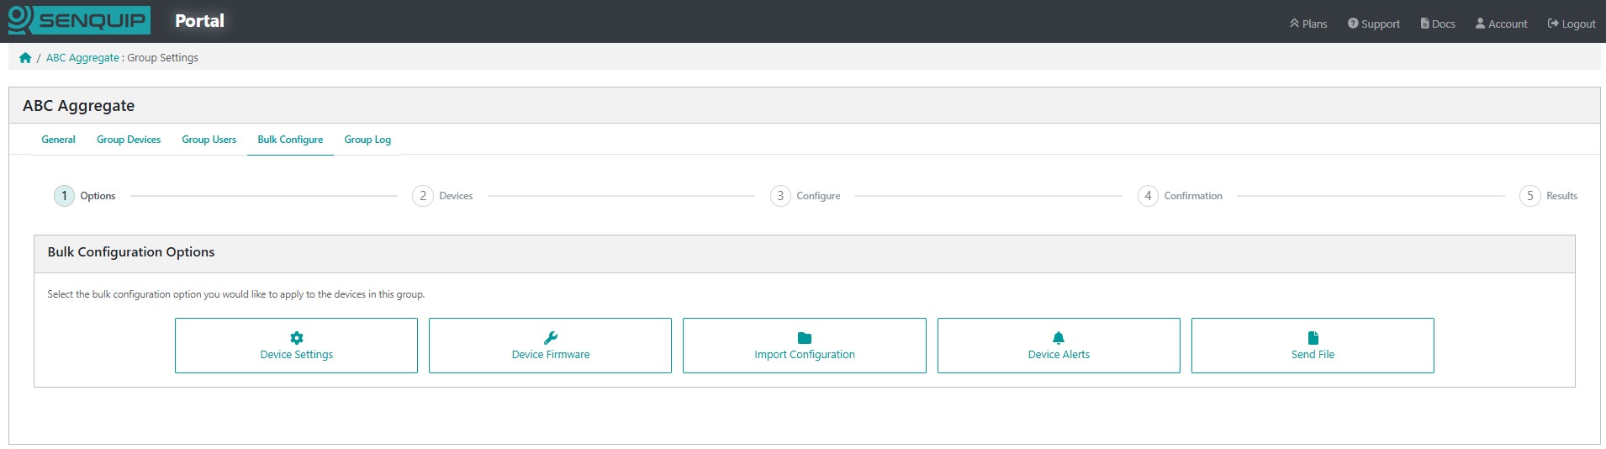
Task: Open the Group Log tab
Action: point(367,140)
